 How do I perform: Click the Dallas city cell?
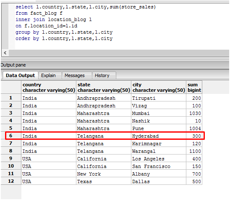point(159,181)
